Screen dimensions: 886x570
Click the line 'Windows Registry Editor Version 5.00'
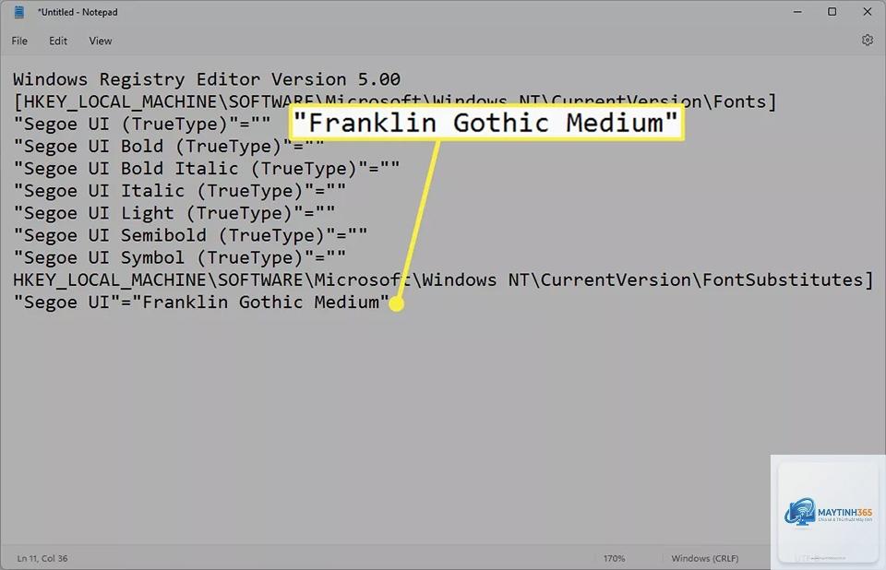[x=207, y=79]
